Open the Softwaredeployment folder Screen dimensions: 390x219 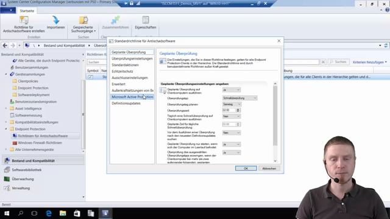tap(34, 95)
